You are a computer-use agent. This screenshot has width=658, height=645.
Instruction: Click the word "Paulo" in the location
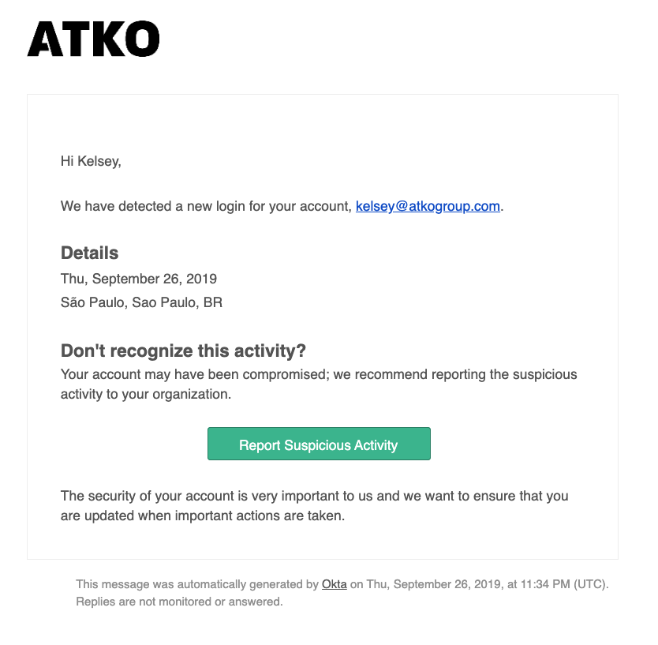point(106,302)
